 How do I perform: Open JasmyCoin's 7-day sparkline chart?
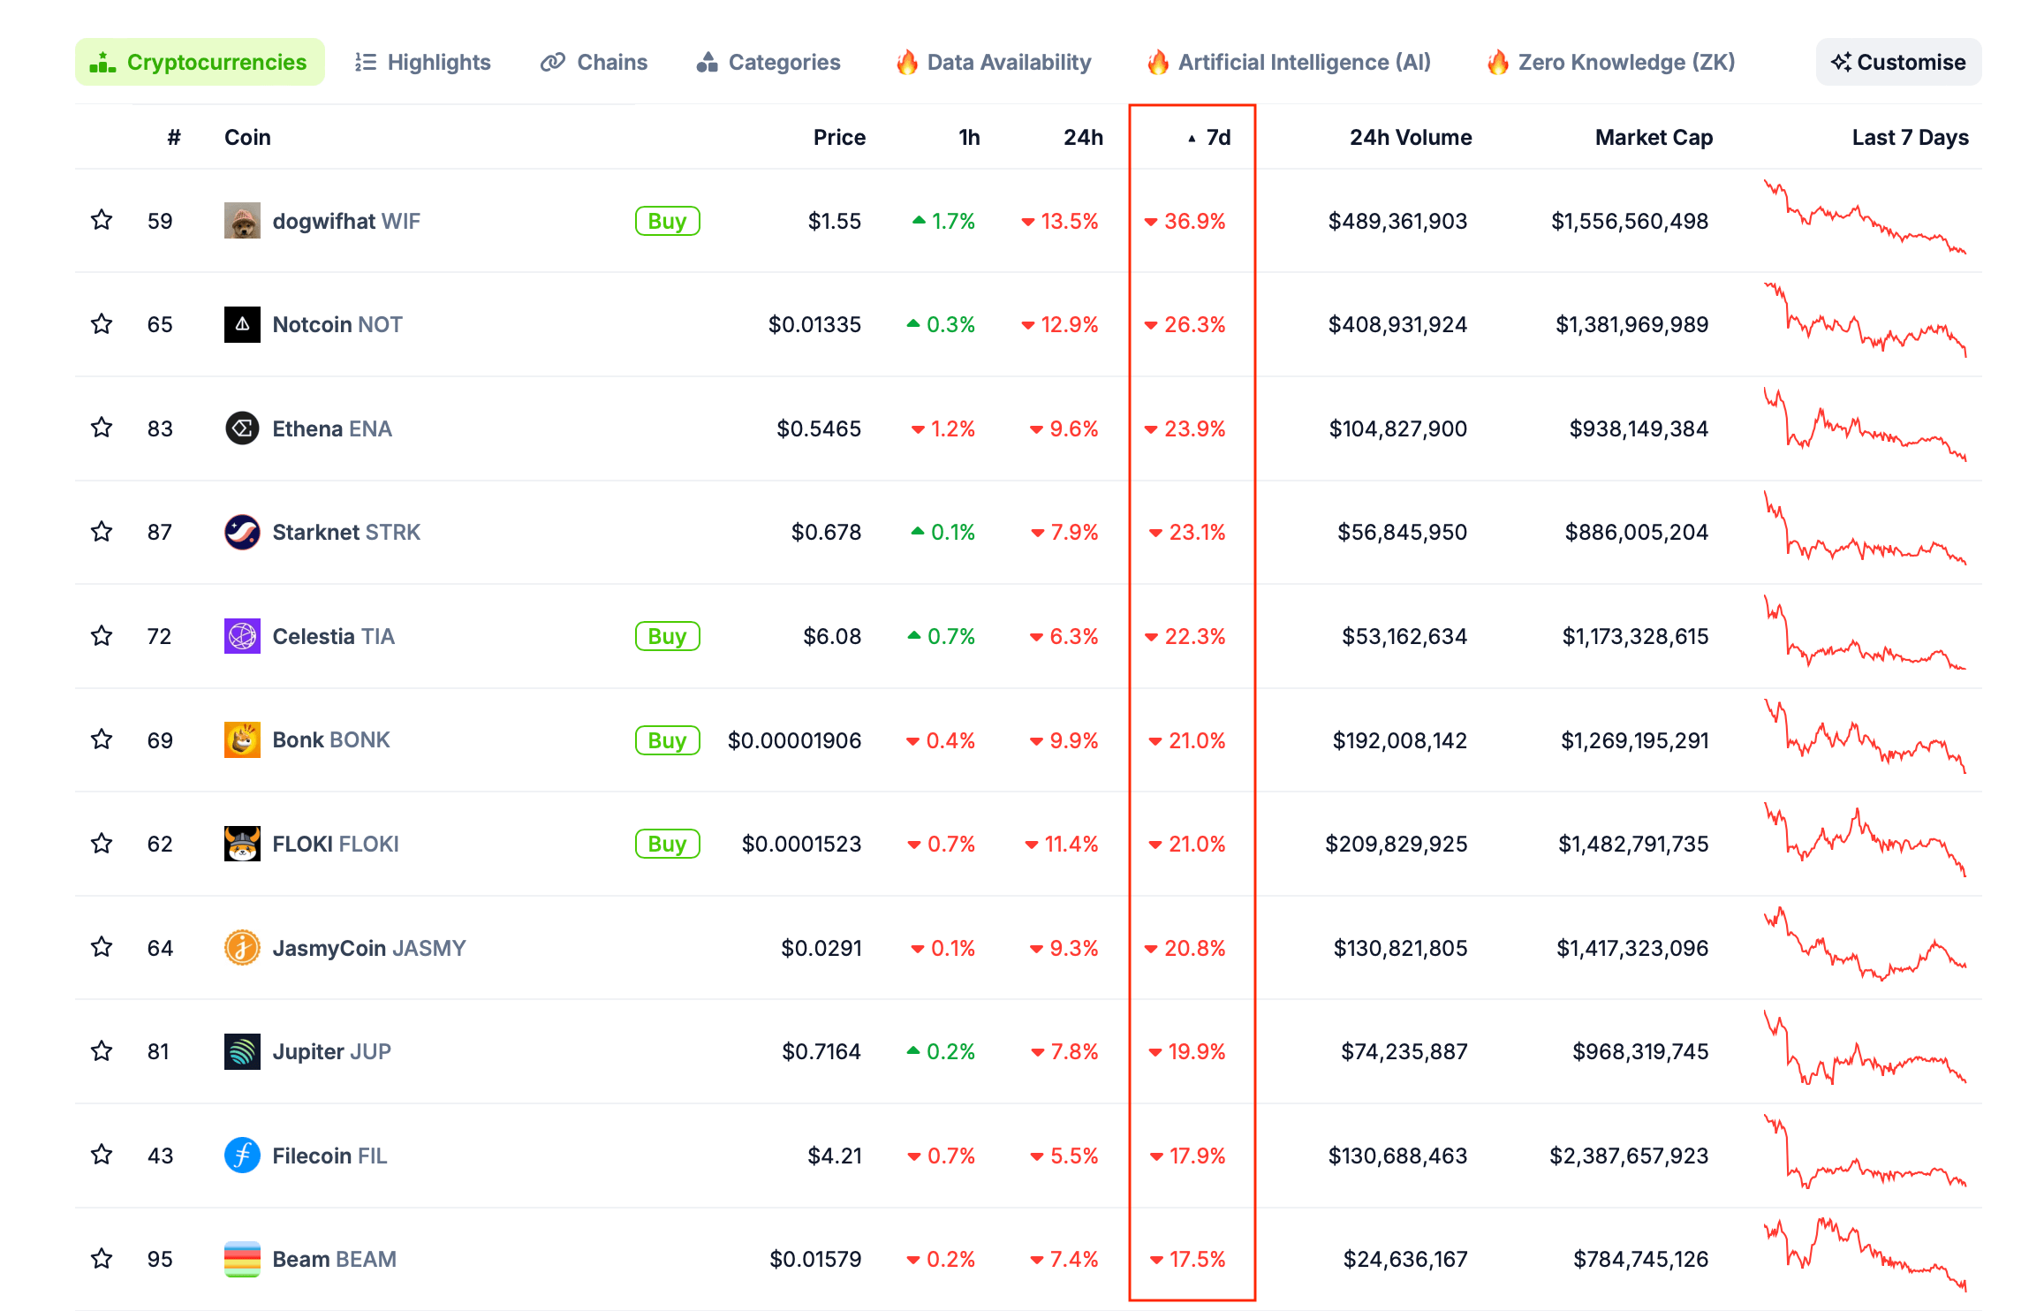pyautogui.click(x=1865, y=943)
